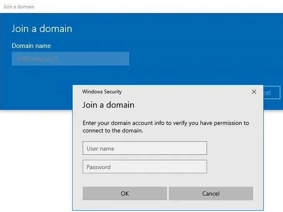The image size is (283, 212).
Task: Click the 'Windows Security' title text
Action: click(102, 92)
